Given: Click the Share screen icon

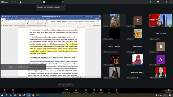Looking at the screenshot, I should [x=109, y=90].
